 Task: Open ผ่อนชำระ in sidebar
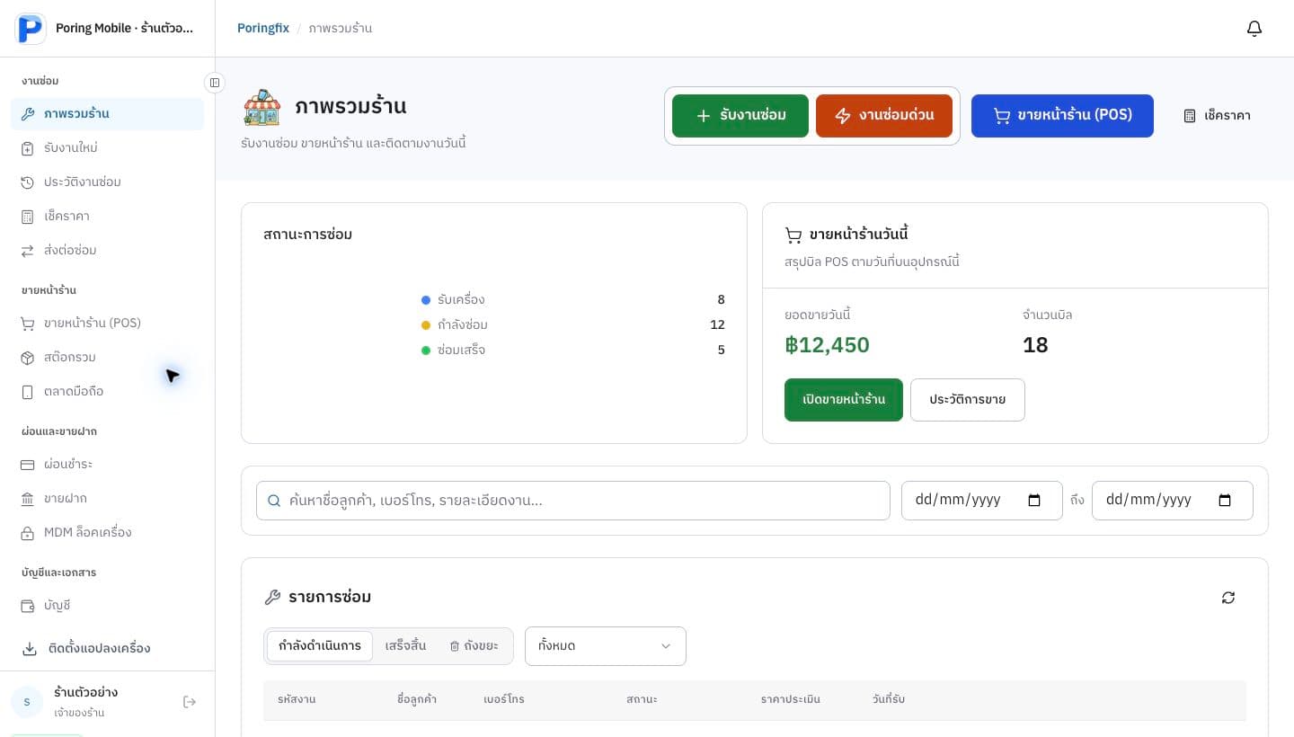(x=107, y=465)
